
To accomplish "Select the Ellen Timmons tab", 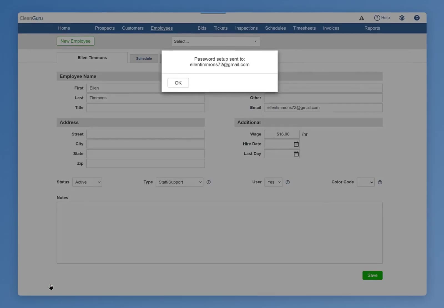I will pos(92,58).
